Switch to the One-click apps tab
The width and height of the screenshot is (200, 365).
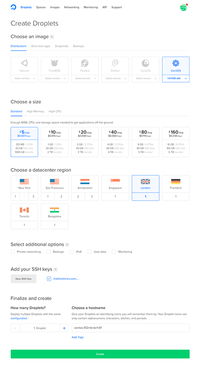41,46
